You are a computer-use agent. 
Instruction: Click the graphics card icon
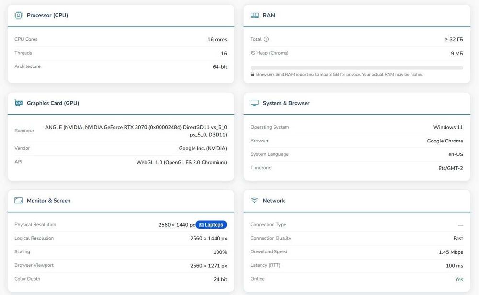click(19, 103)
